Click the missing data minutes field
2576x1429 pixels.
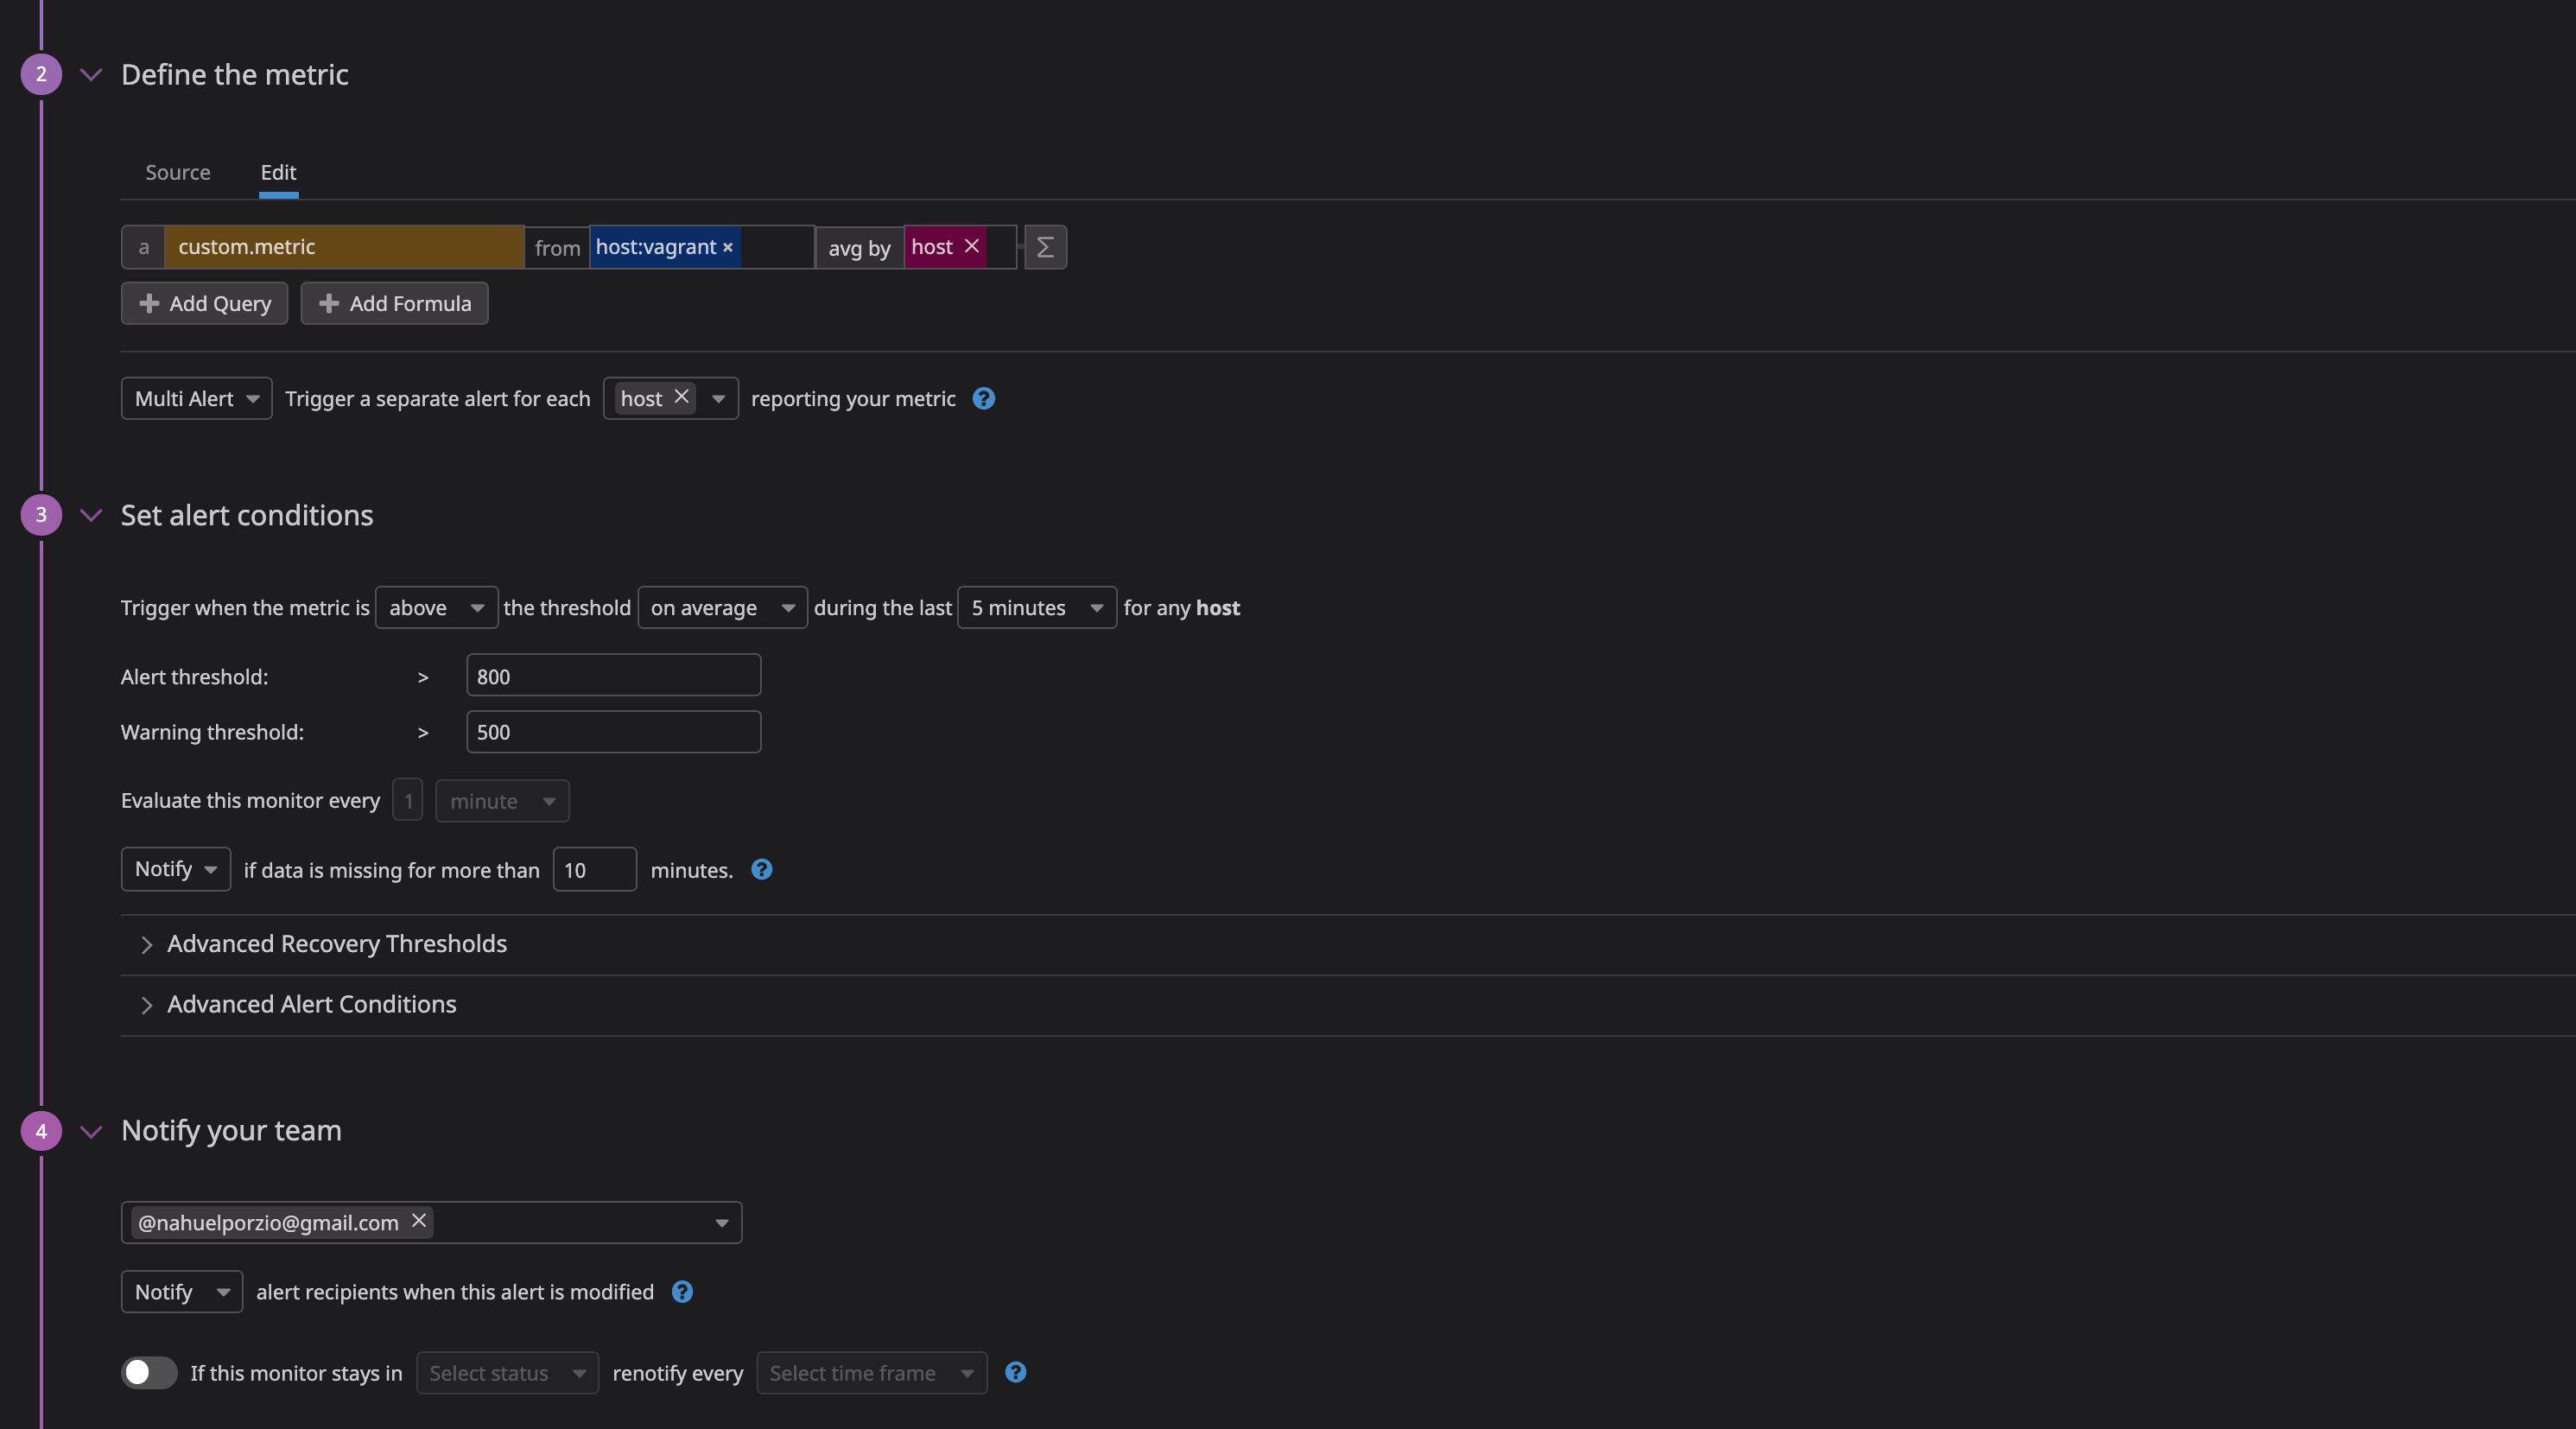(x=595, y=870)
